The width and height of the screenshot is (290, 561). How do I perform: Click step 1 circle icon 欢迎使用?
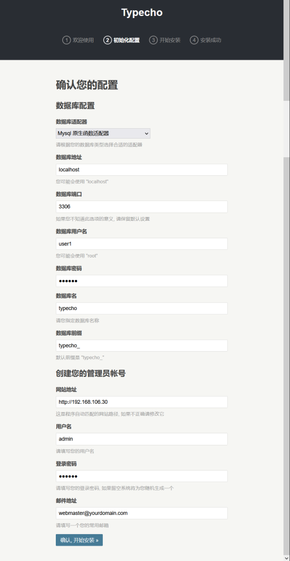66,40
